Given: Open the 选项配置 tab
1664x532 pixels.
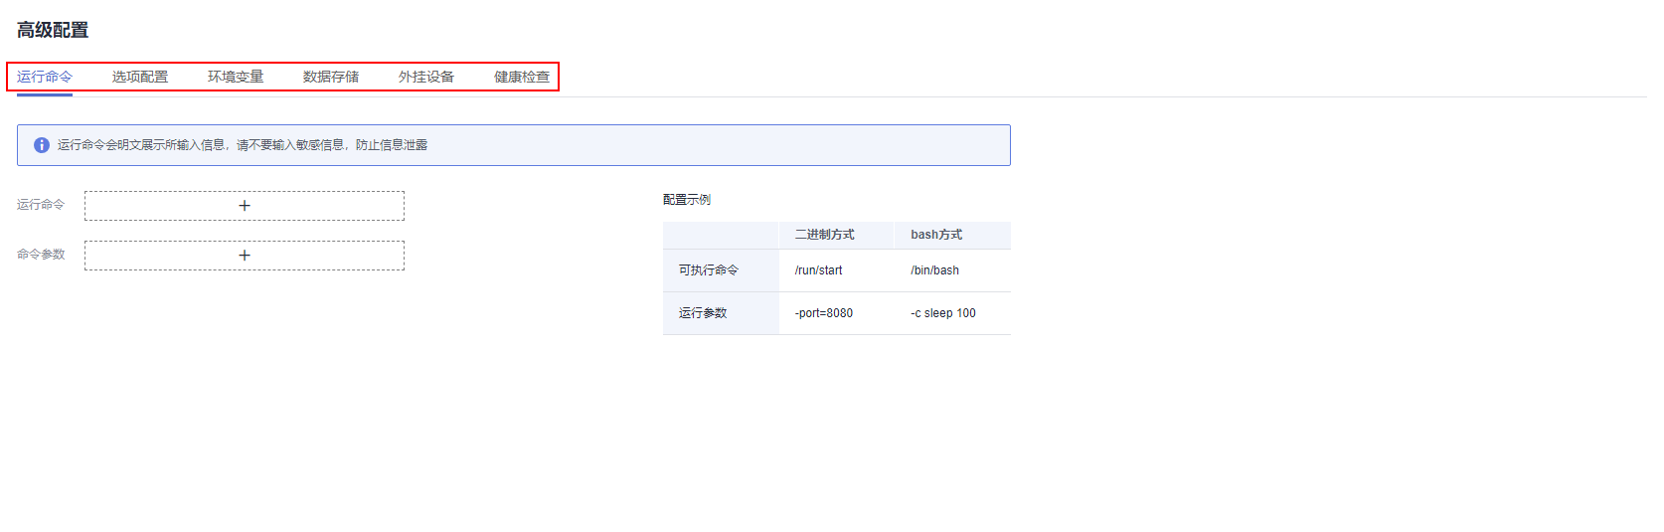Looking at the screenshot, I should 140,77.
